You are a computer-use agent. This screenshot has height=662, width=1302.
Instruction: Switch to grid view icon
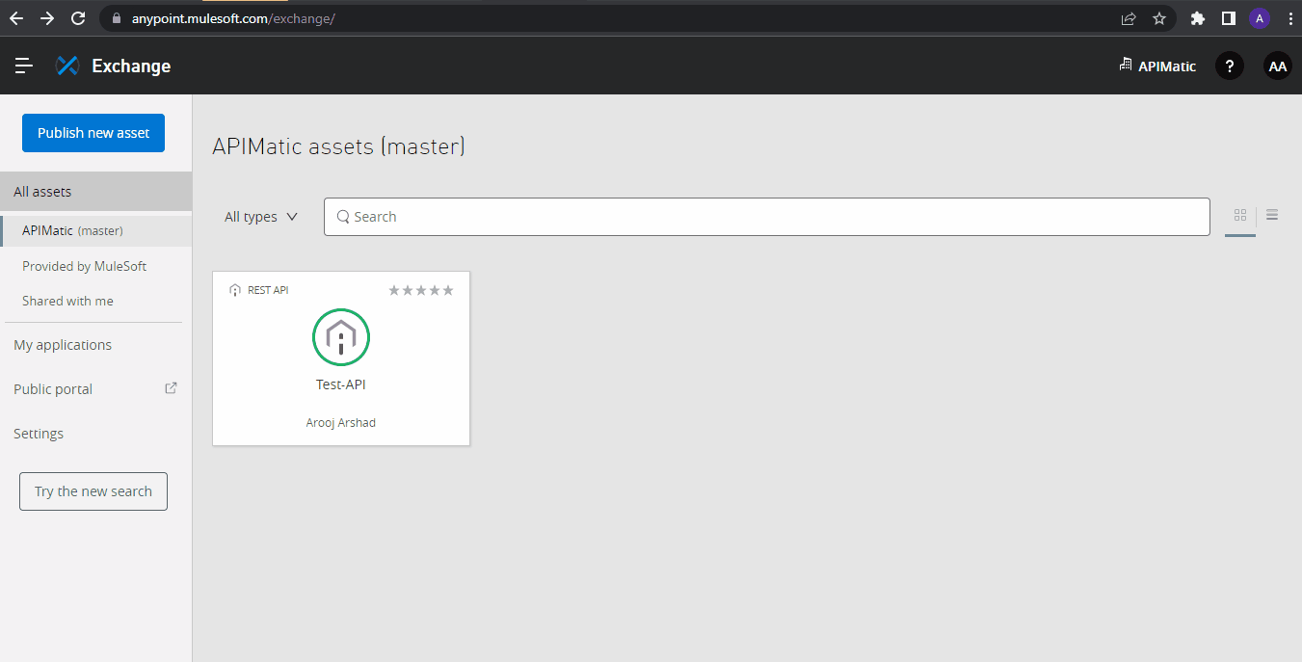point(1240,215)
